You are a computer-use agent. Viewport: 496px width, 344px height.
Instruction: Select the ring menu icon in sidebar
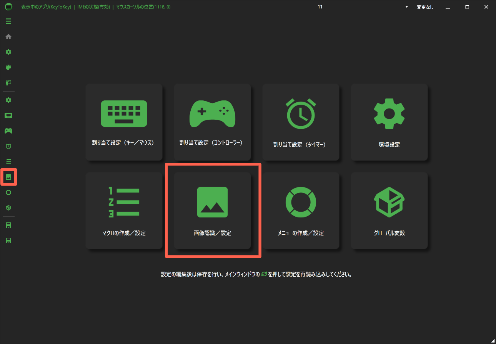8,192
